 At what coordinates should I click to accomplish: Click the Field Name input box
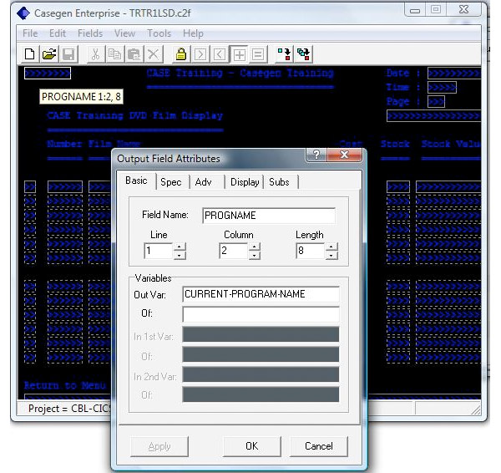pos(267,215)
